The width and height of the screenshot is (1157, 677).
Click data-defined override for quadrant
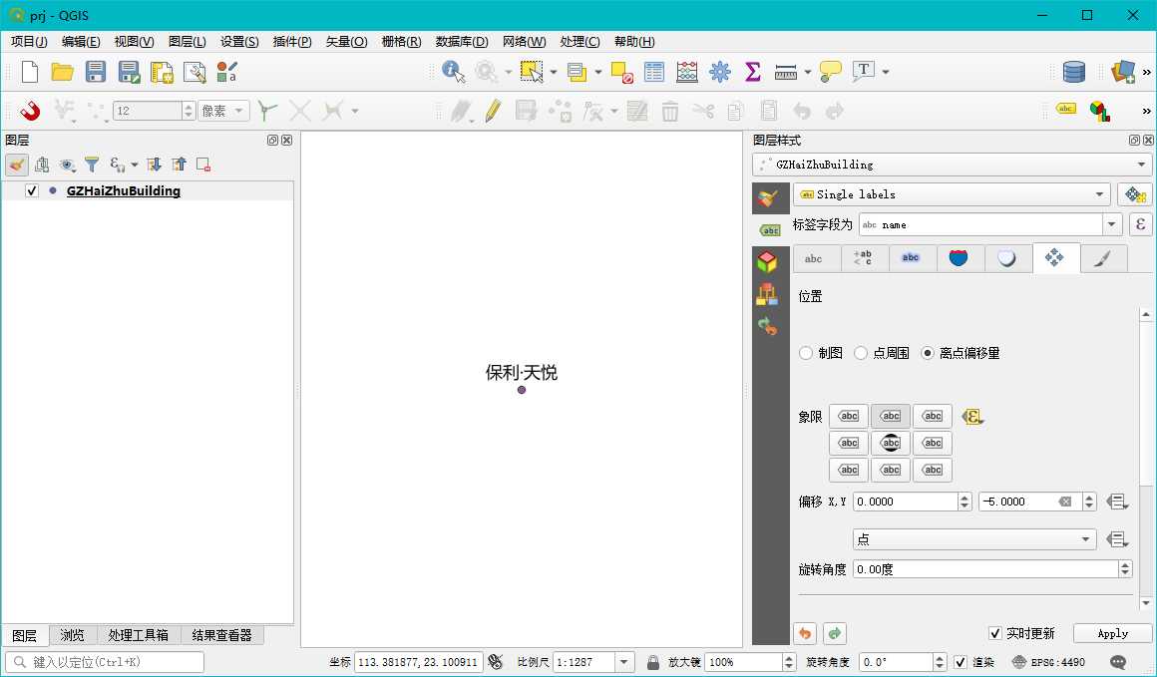click(x=972, y=417)
